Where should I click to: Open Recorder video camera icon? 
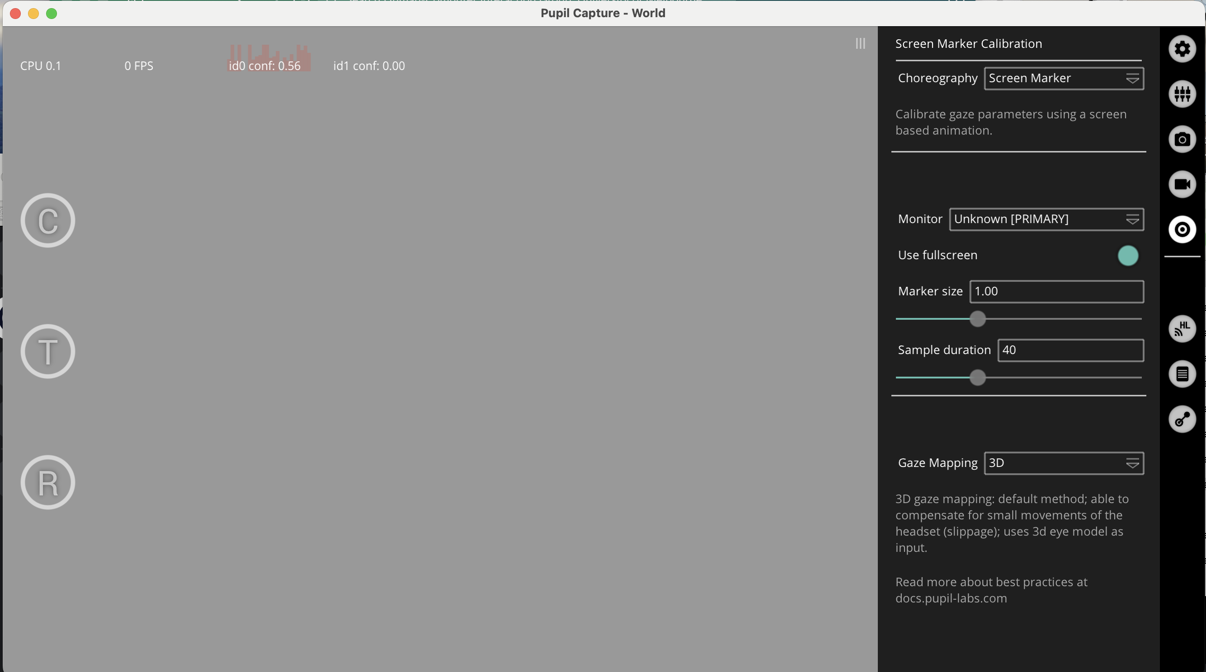pyautogui.click(x=1182, y=184)
